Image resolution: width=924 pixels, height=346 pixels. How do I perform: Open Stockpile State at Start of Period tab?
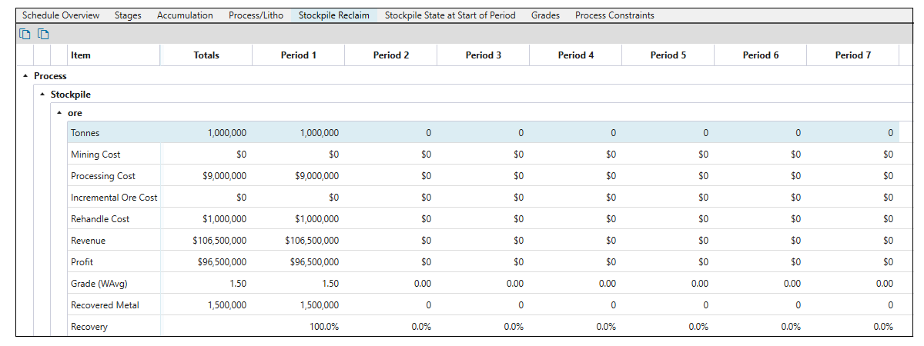click(x=450, y=15)
